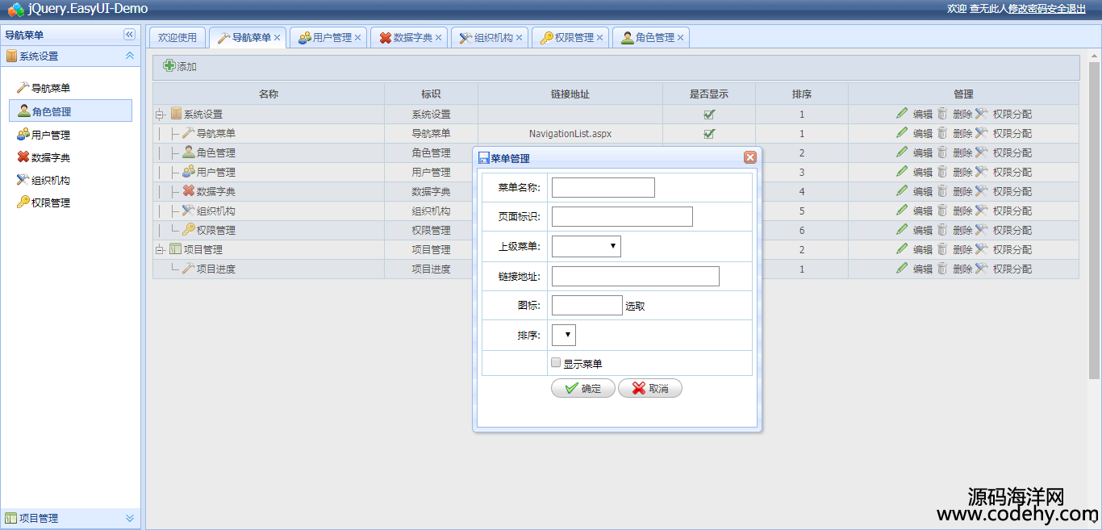Image resolution: width=1102 pixels, height=530 pixels.
Task: Toggle 是否显示 checkbox for 导航菜单 row
Action: tap(709, 134)
